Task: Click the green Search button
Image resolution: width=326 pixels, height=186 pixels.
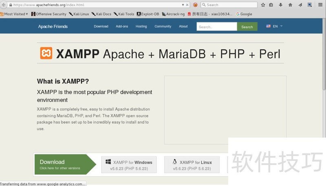Action: pos(247,26)
